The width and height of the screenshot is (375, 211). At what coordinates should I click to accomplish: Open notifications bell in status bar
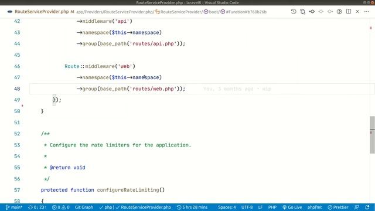367,207
